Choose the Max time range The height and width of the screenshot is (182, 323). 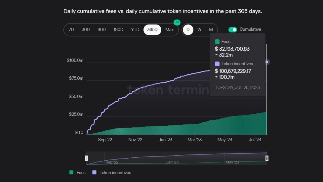[x=169, y=29]
